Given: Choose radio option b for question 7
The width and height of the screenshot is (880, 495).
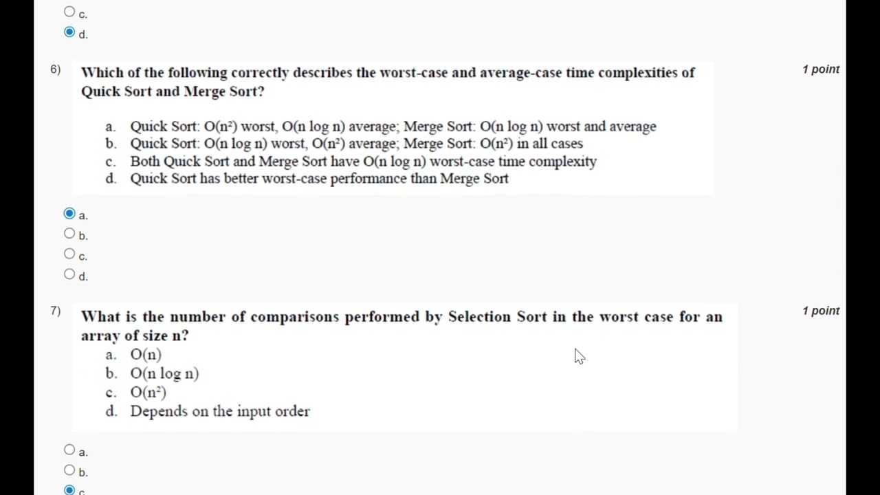Looking at the screenshot, I should (69, 470).
